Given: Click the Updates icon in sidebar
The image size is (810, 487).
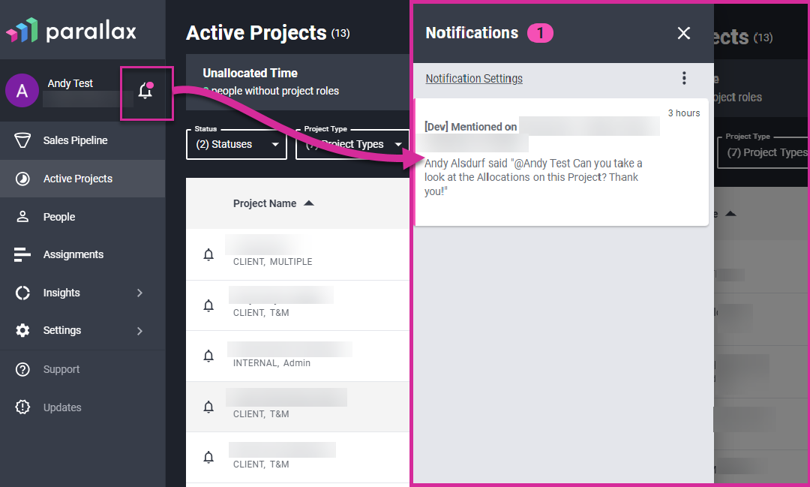Looking at the screenshot, I should 22,407.
